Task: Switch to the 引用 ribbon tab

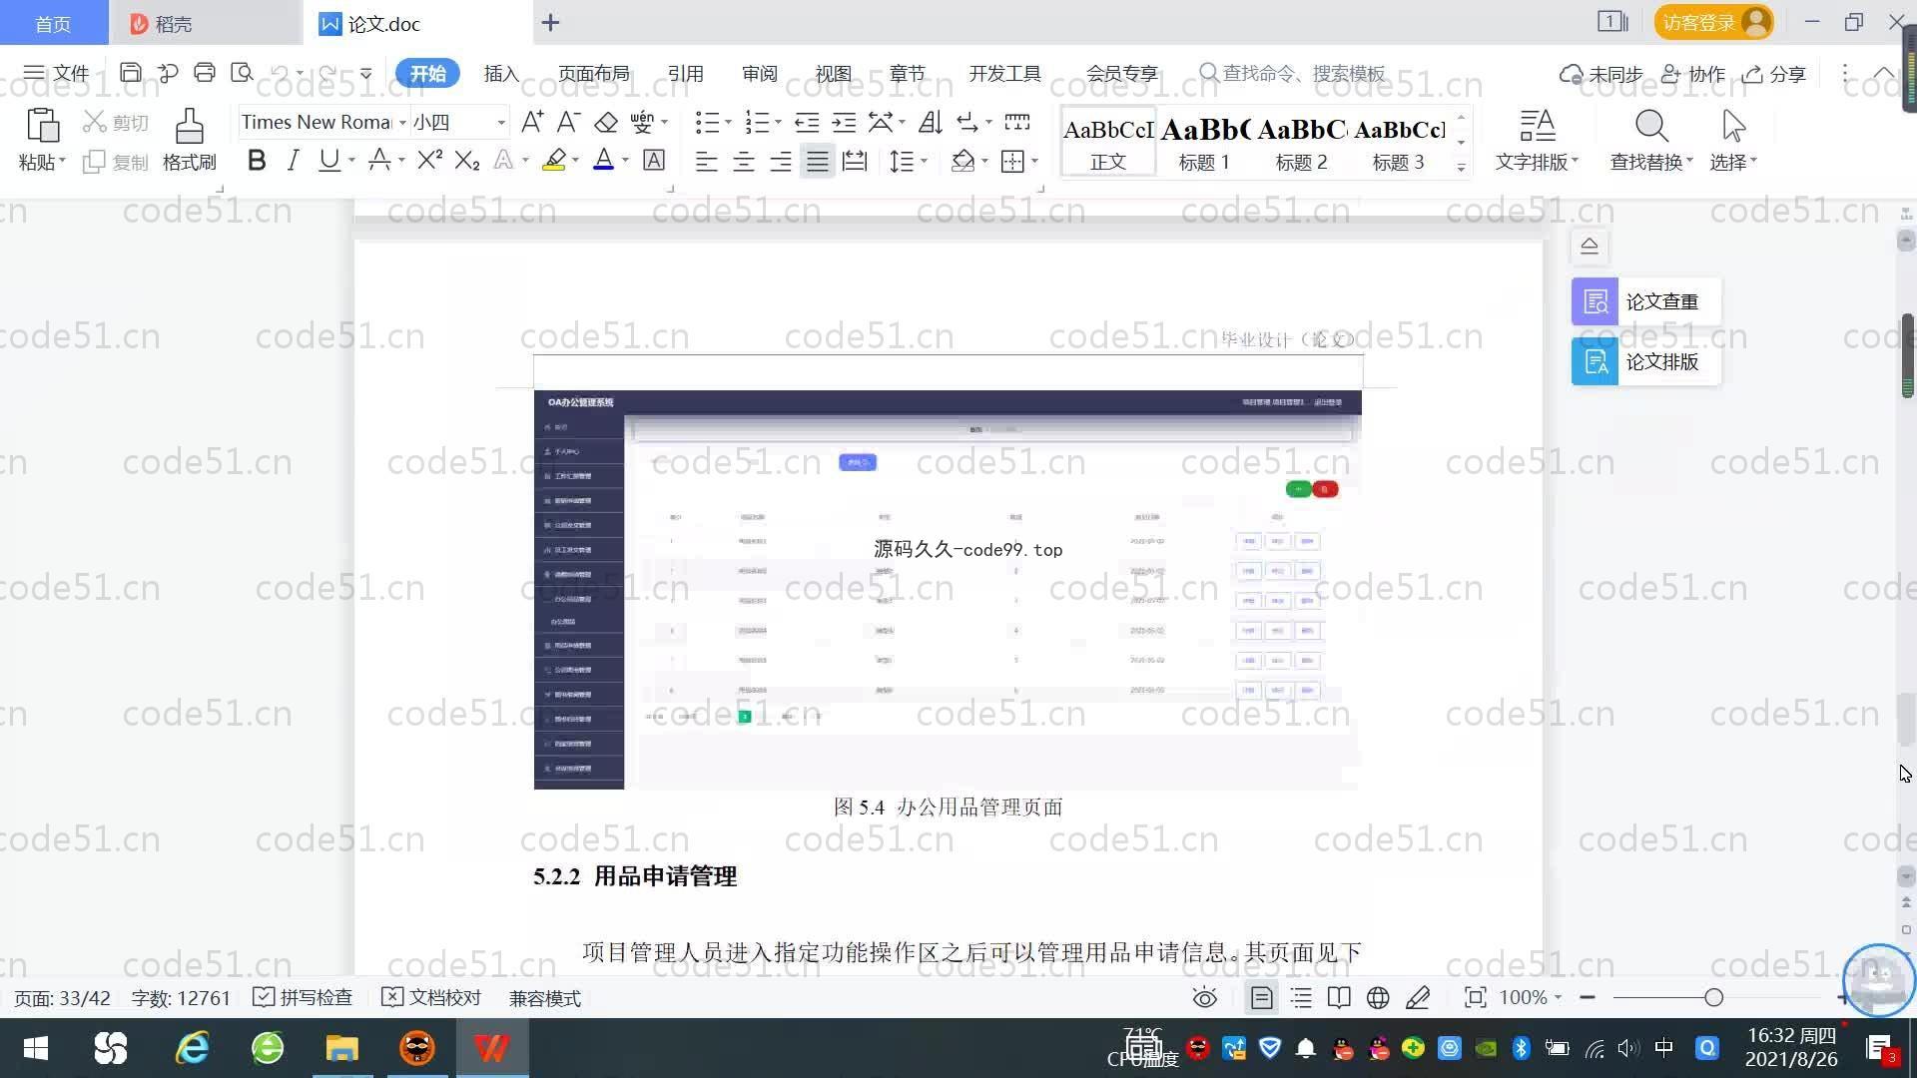Action: pyautogui.click(x=685, y=73)
